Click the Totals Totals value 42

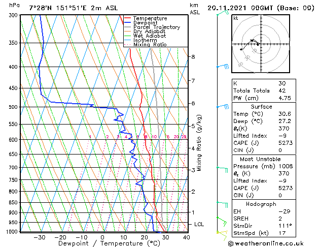pyautogui.click(x=282, y=90)
